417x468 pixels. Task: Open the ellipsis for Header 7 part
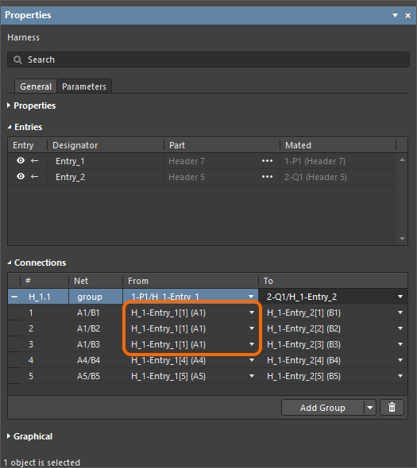(x=267, y=161)
